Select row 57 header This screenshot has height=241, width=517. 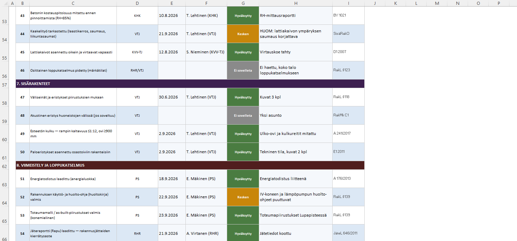4,84
